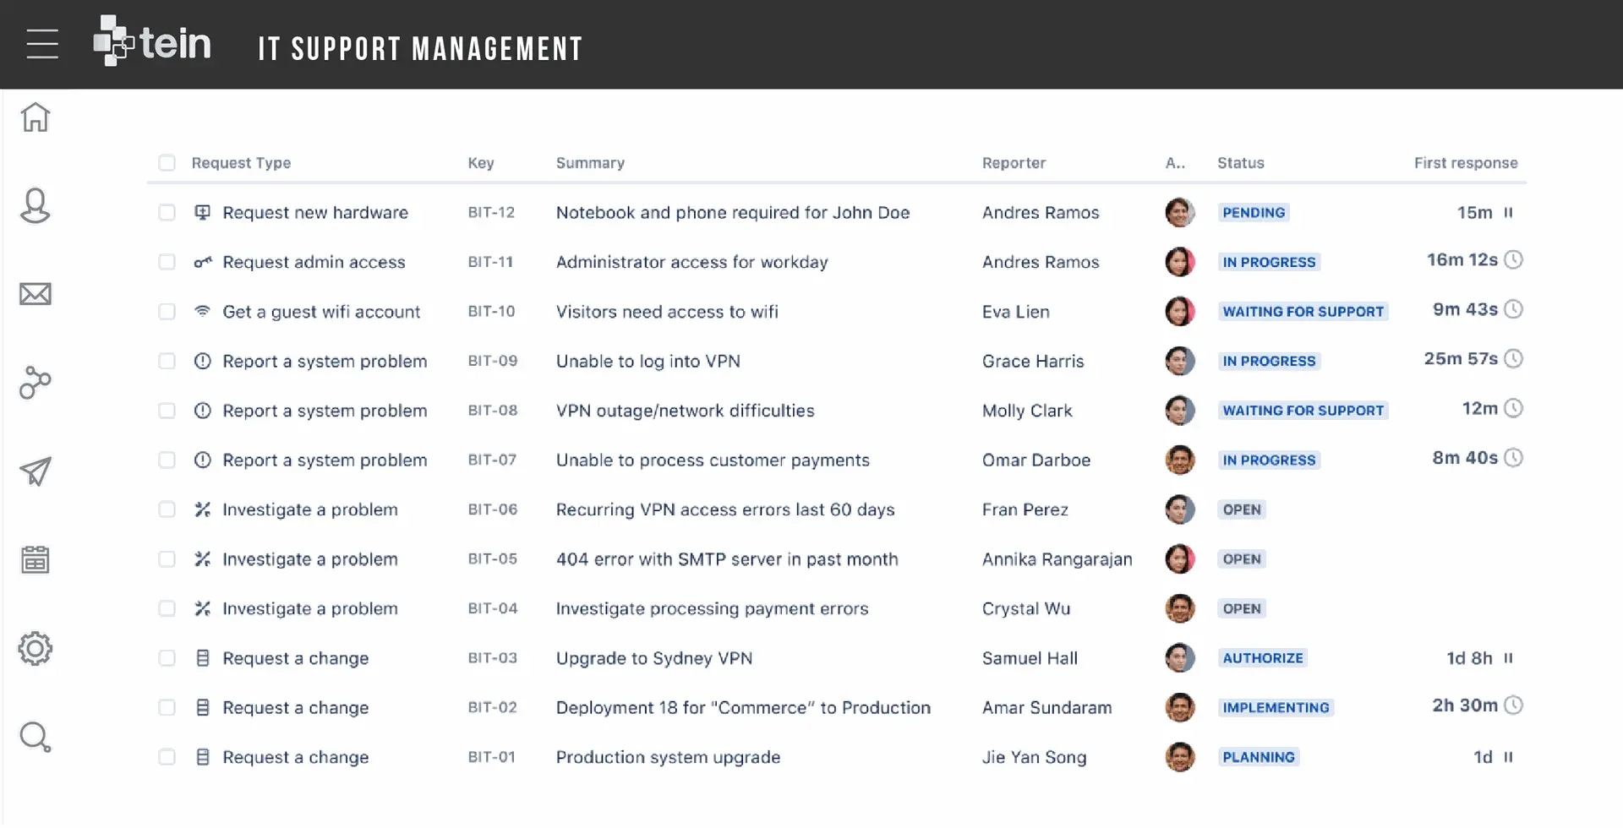Click the paper plane send icon

point(36,471)
